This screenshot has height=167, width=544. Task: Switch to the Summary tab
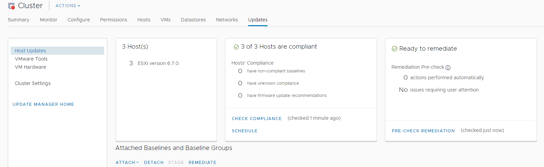[x=19, y=20]
